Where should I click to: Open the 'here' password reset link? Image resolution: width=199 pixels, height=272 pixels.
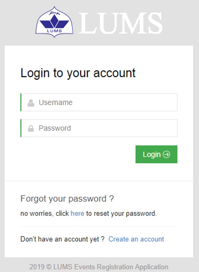click(x=77, y=213)
